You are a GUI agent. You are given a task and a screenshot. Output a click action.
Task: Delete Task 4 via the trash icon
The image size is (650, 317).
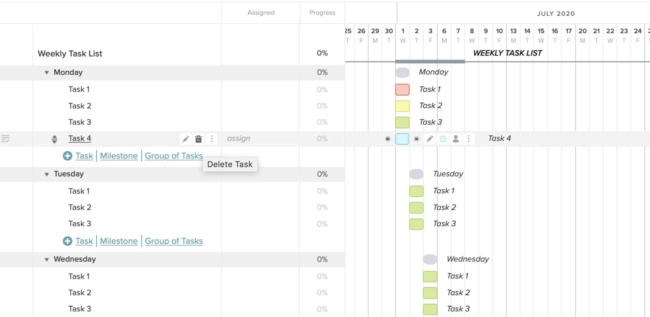[x=199, y=139]
